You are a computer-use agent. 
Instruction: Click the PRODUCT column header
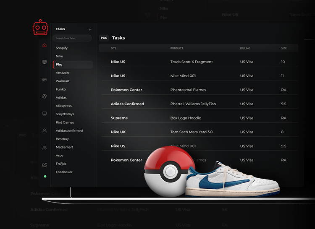coord(177,48)
